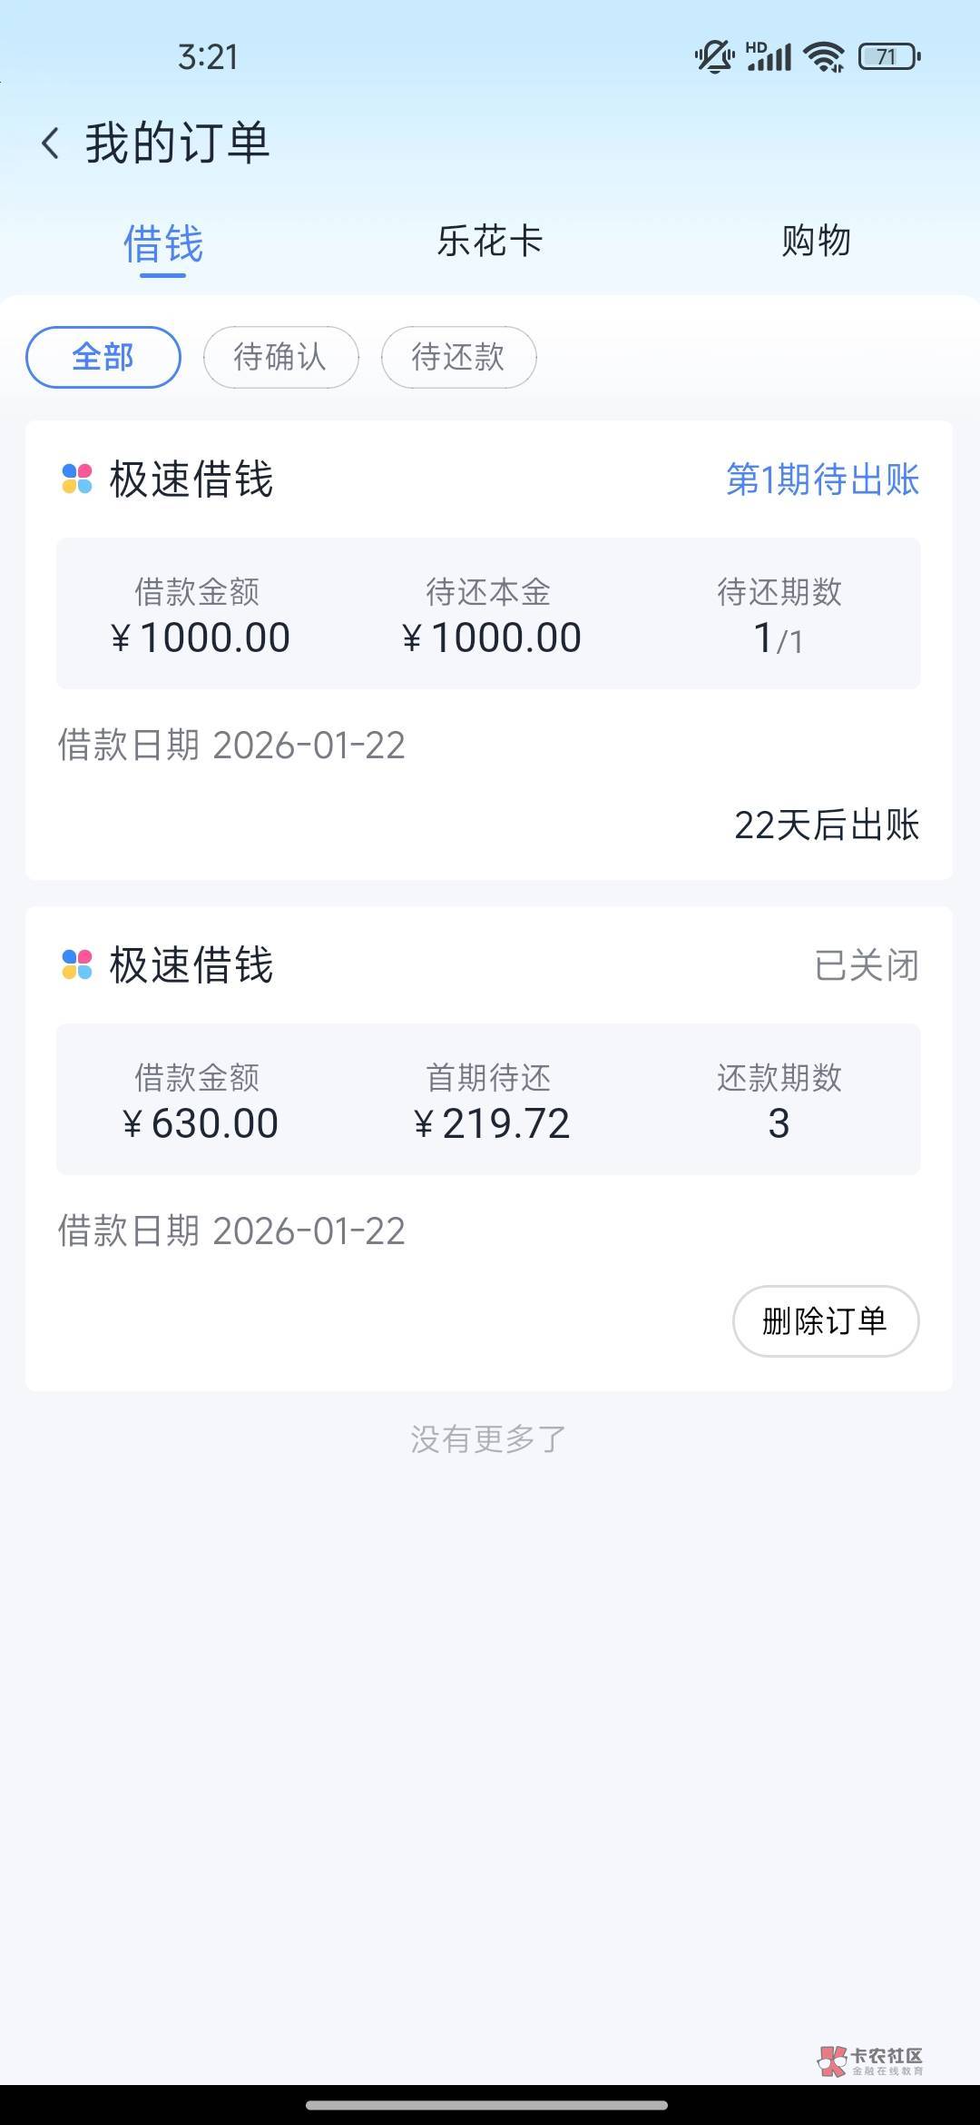
Task: Select the 待还款 filter chip
Action: pyautogui.click(x=458, y=357)
